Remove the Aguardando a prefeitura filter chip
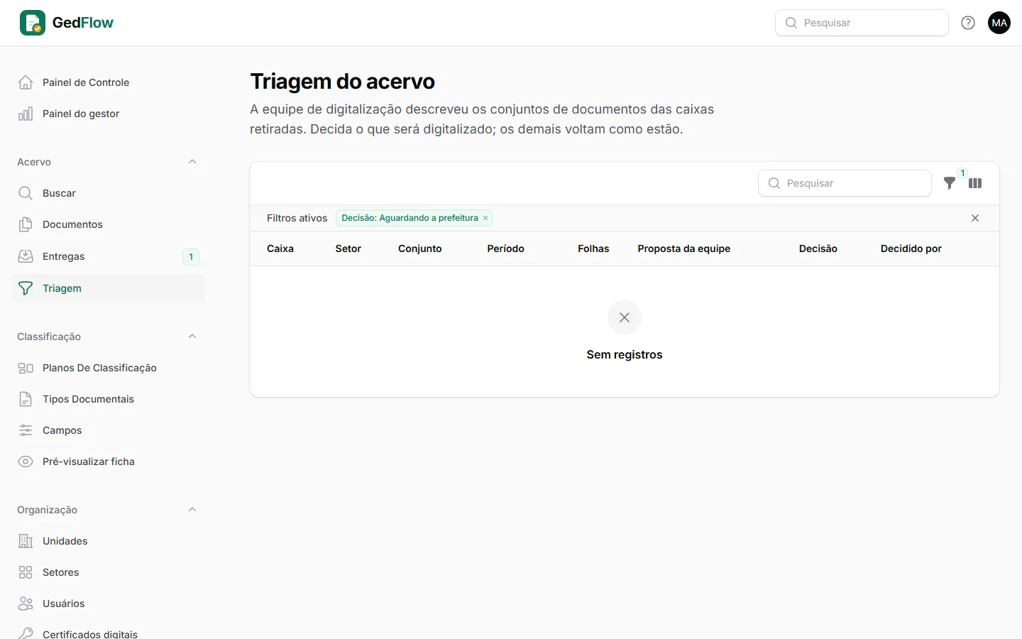The height and width of the screenshot is (639, 1022). click(485, 218)
